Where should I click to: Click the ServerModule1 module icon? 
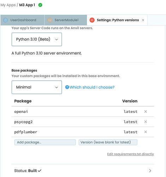(x=50, y=20)
